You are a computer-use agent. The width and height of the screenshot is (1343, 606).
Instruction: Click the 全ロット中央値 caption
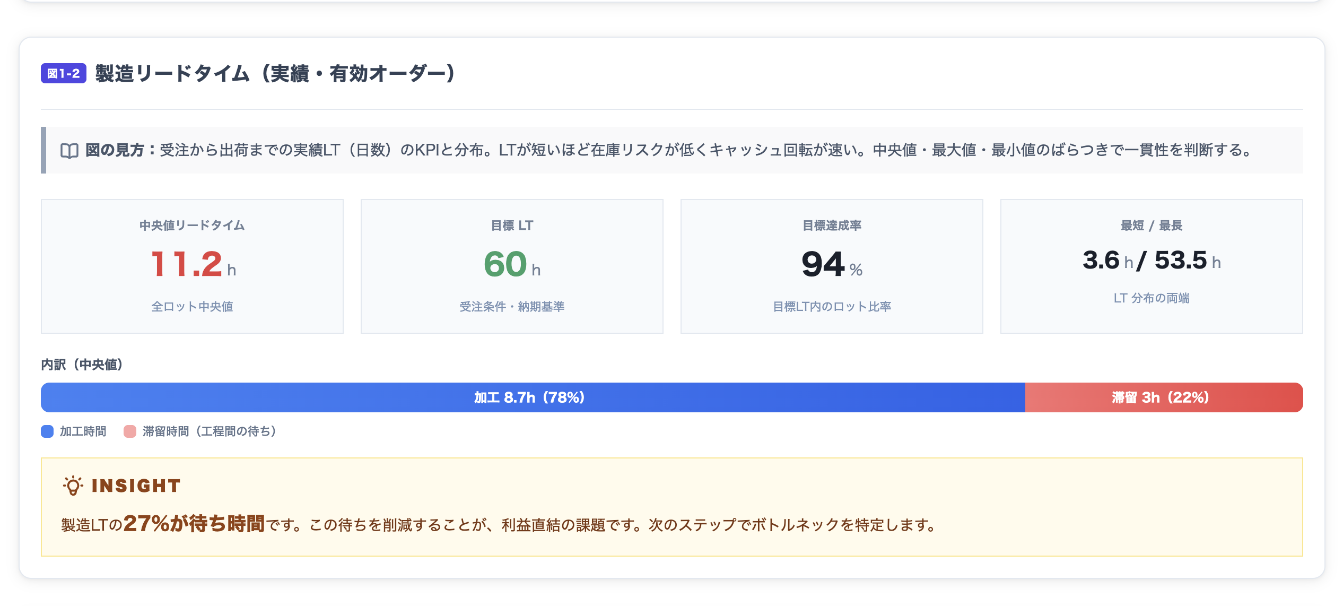pos(192,307)
